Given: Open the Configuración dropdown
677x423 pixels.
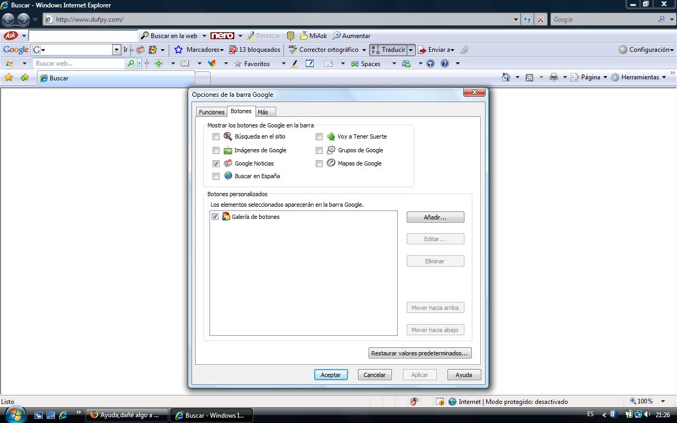Looking at the screenshot, I should [x=646, y=50].
